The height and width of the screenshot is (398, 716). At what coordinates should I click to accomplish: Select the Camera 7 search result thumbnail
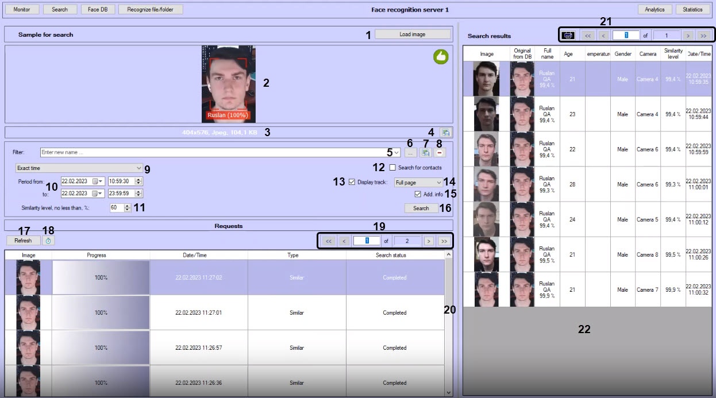point(487,290)
